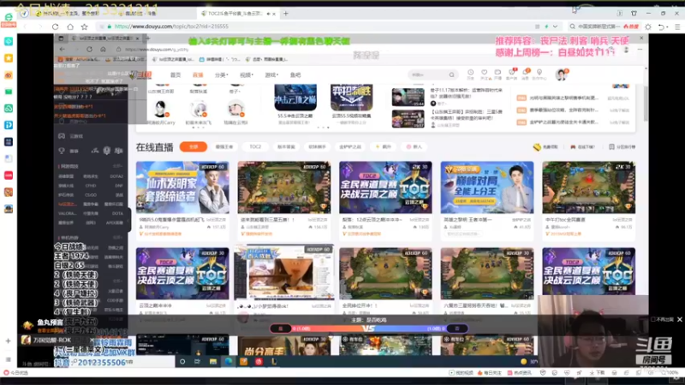Open the 仙术发明家 套路缔造者 stream thumbnail
The width and height of the screenshot is (685, 385).
coord(182,187)
